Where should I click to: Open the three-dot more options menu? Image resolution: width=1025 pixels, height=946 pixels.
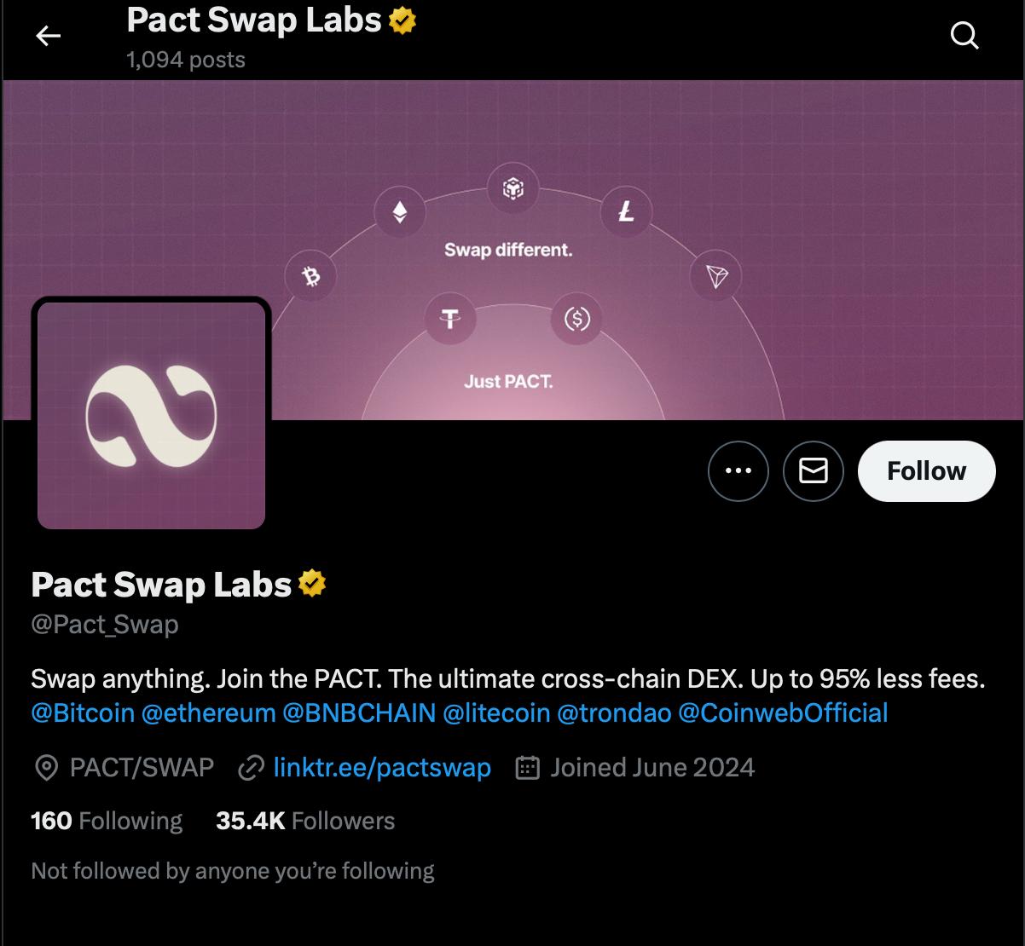[x=738, y=470]
